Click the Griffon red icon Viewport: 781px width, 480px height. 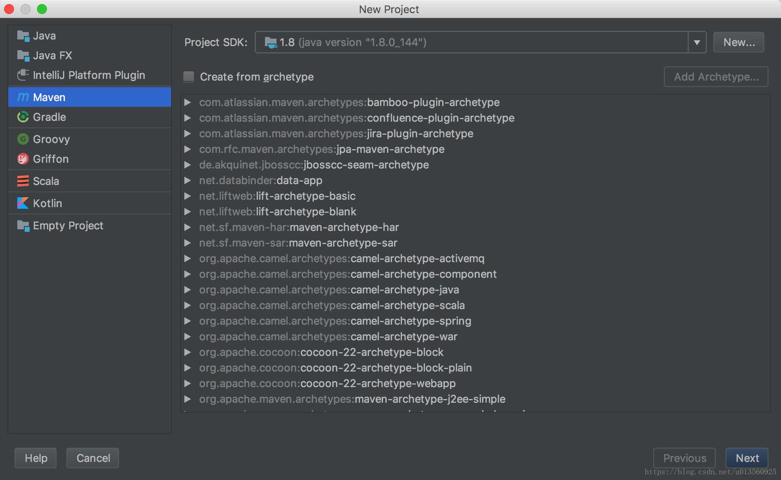(23, 159)
